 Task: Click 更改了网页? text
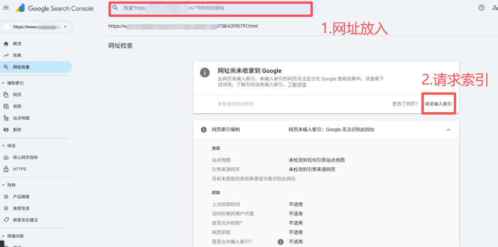coord(405,104)
